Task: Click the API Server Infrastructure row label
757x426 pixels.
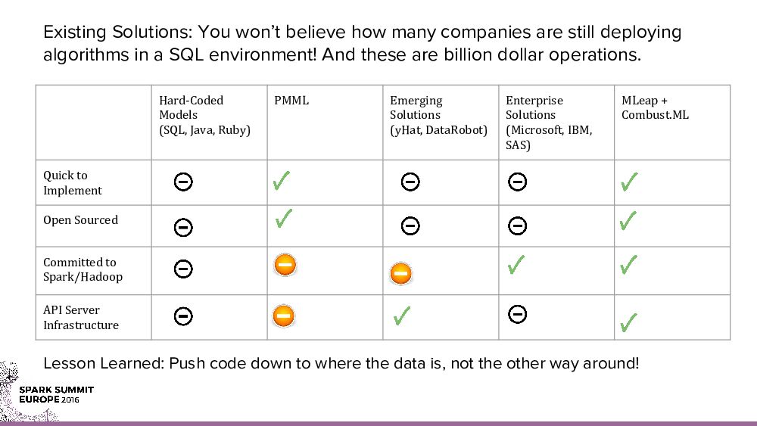Action: (x=81, y=318)
